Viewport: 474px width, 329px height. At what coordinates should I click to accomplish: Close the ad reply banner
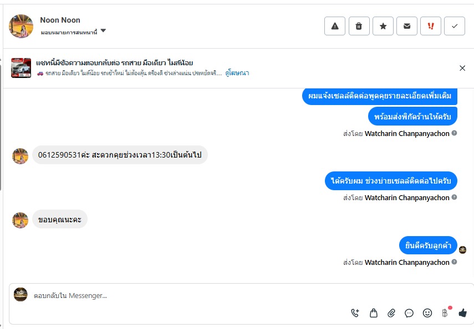pyautogui.click(x=462, y=68)
